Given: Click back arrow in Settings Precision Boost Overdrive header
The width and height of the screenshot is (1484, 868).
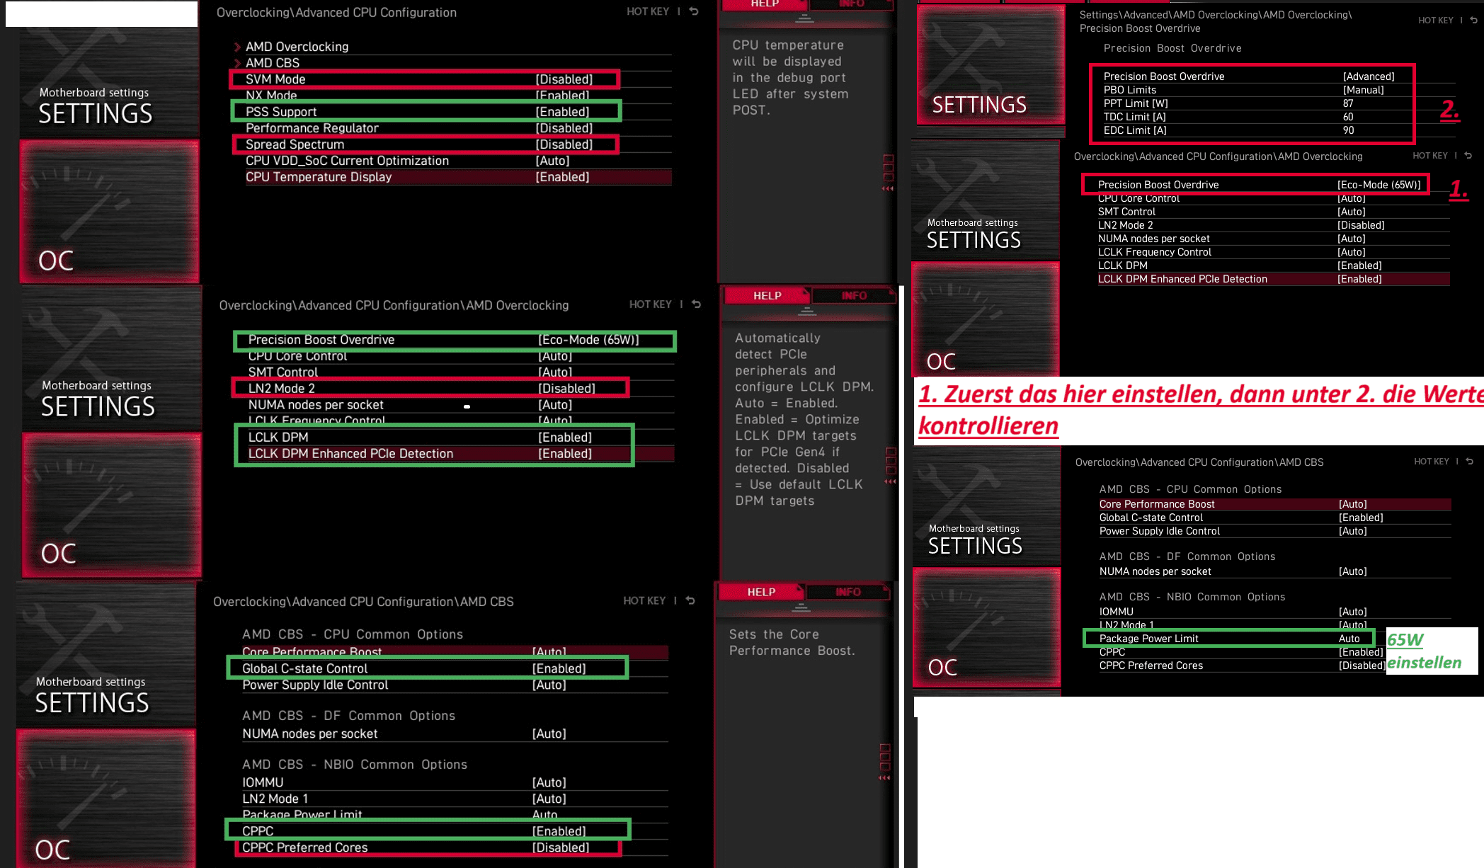Looking at the screenshot, I should click(x=1474, y=21).
